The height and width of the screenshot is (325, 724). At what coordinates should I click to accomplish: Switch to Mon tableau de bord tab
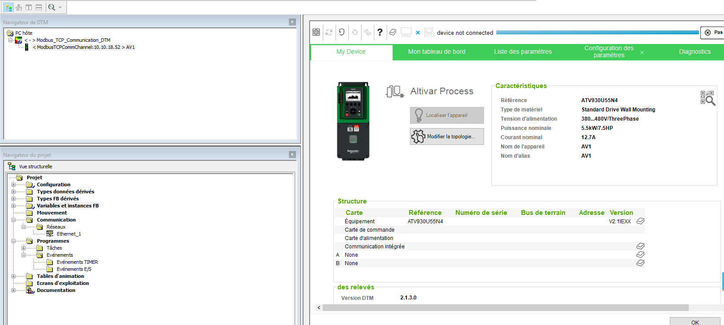tap(436, 52)
